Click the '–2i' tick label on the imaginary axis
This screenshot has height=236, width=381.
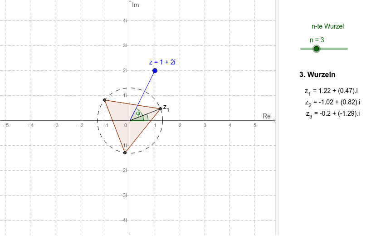click(x=124, y=170)
